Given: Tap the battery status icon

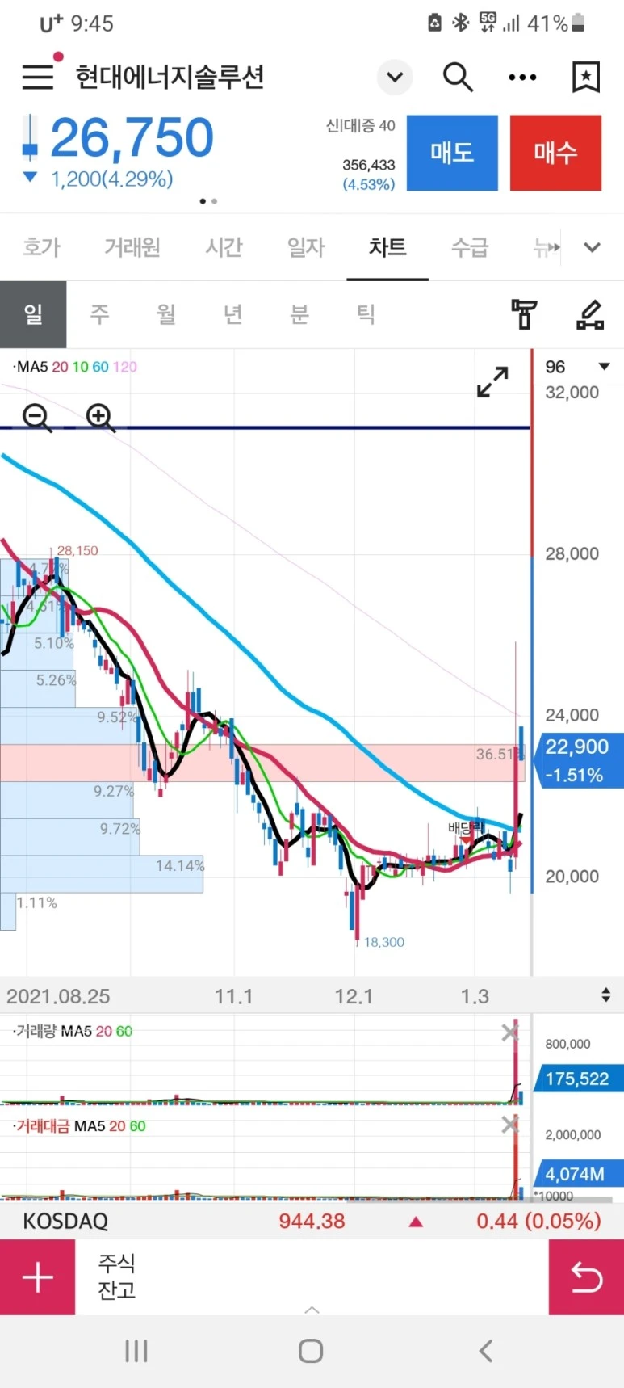Looking at the screenshot, I should [578, 23].
